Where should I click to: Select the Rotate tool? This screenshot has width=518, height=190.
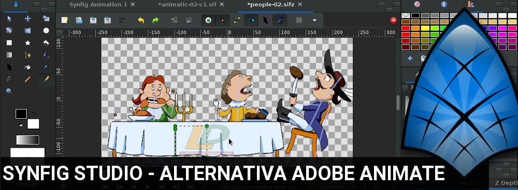pos(9,30)
